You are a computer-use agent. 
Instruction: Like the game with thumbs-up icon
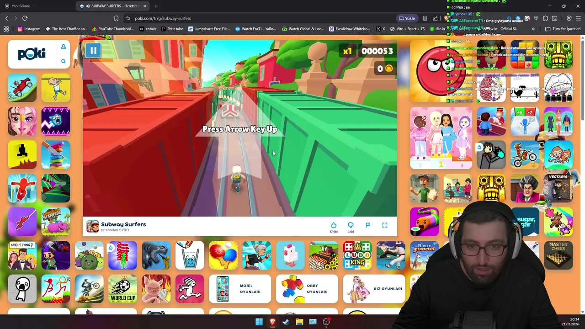click(x=334, y=225)
